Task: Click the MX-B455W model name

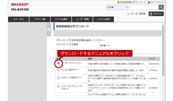Action: pyautogui.click(x=20, y=10)
